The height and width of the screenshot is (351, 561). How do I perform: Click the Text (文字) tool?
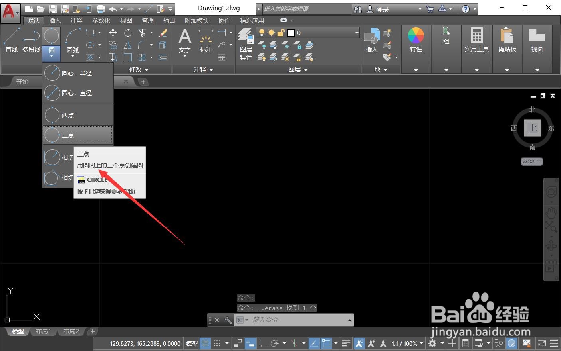184,41
